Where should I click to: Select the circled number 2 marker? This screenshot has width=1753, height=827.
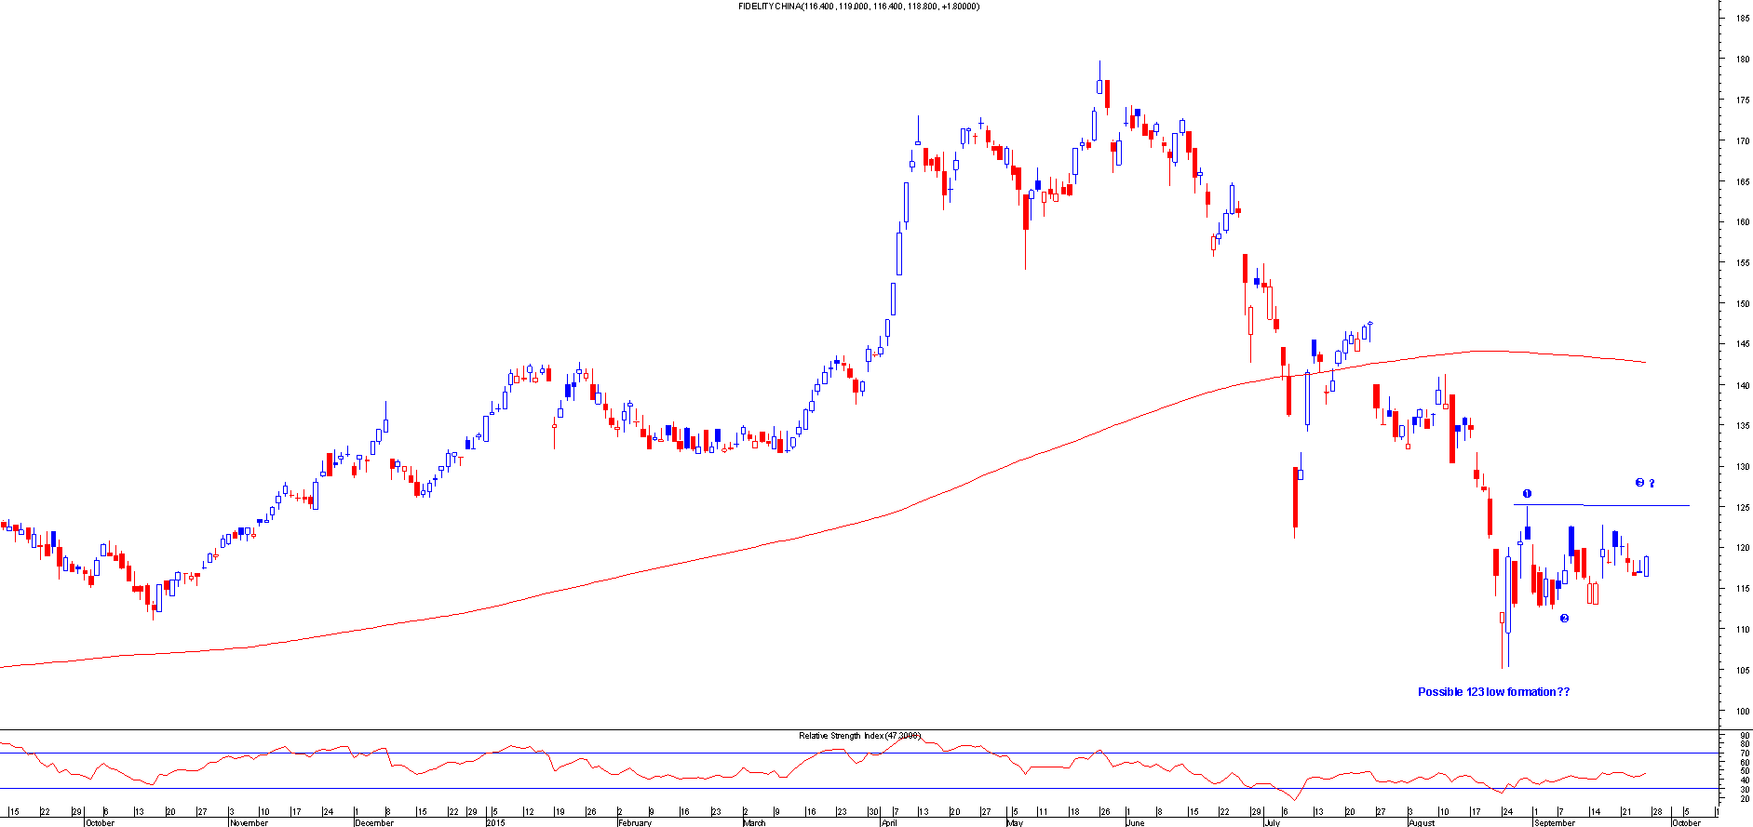click(1564, 619)
